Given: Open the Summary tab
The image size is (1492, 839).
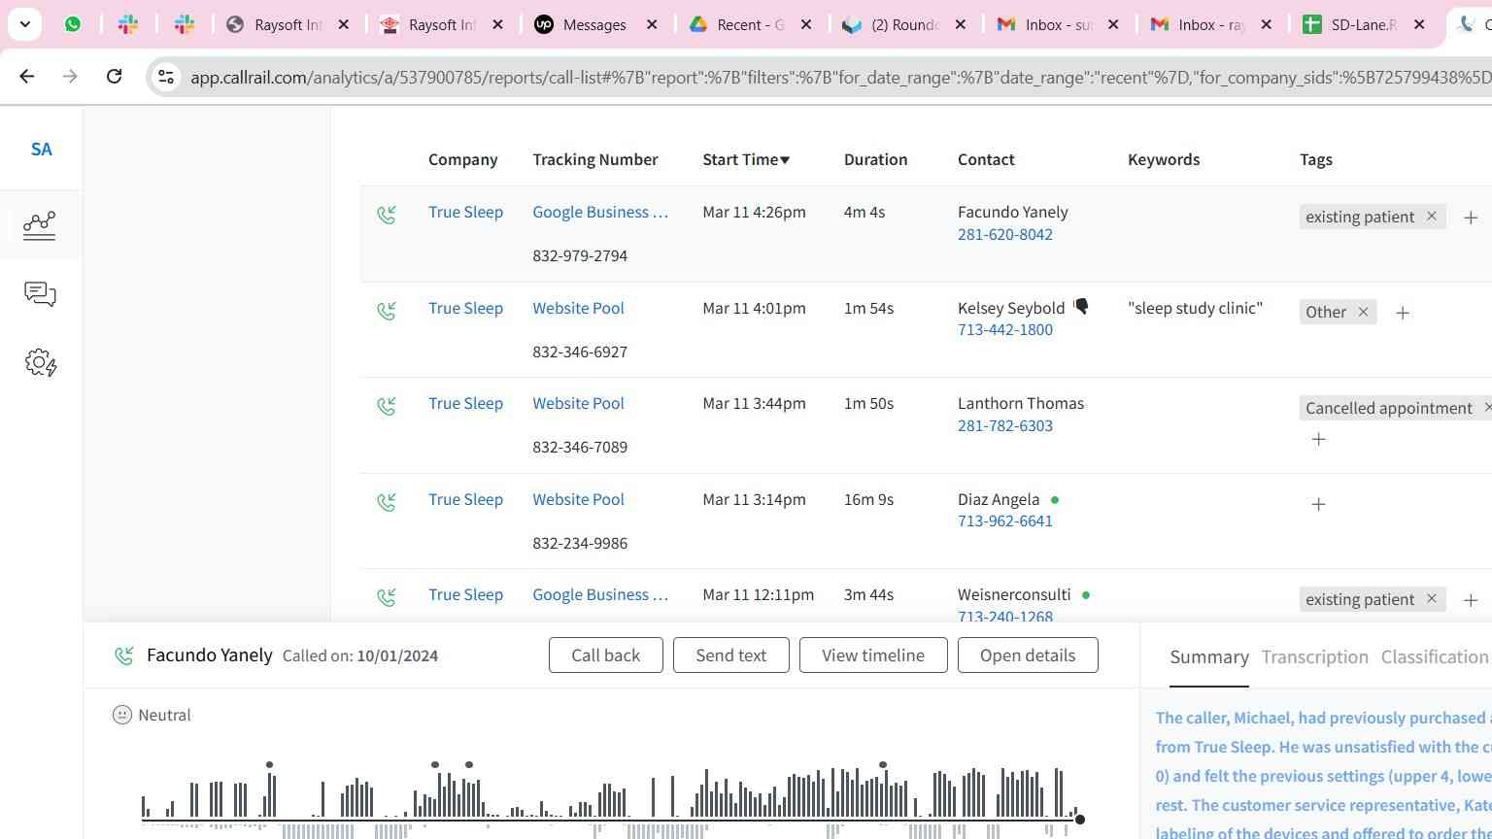Looking at the screenshot, I should pyautogui.click(x=1209, y=657).
